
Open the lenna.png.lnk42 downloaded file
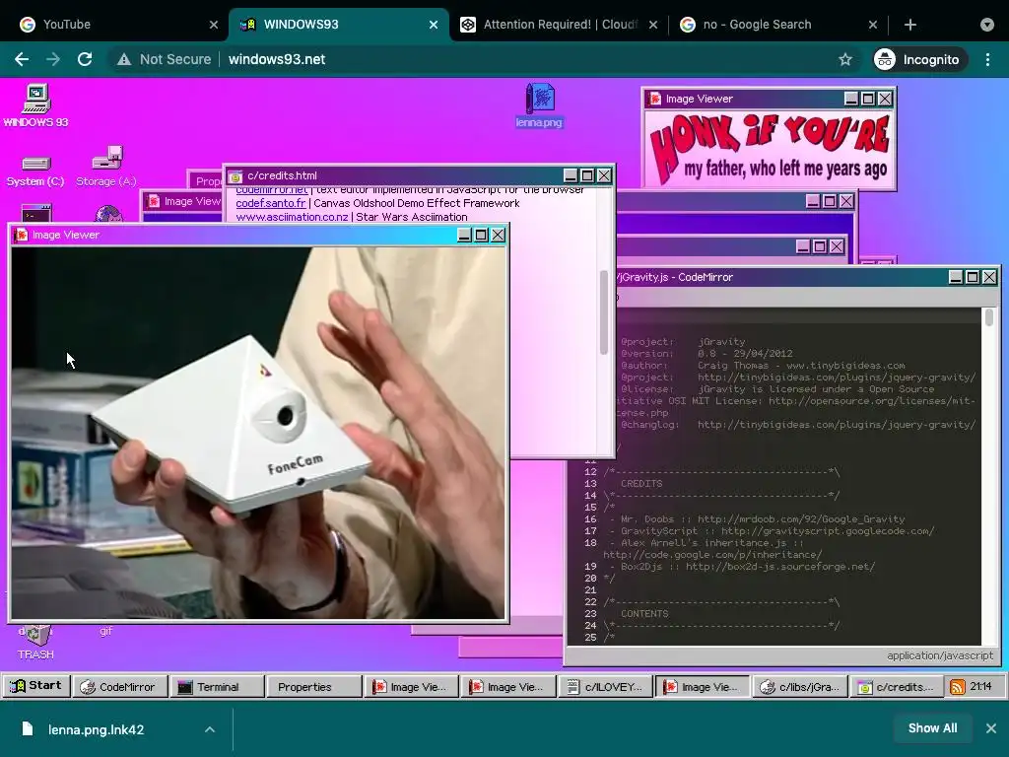[x=96, y=729]
